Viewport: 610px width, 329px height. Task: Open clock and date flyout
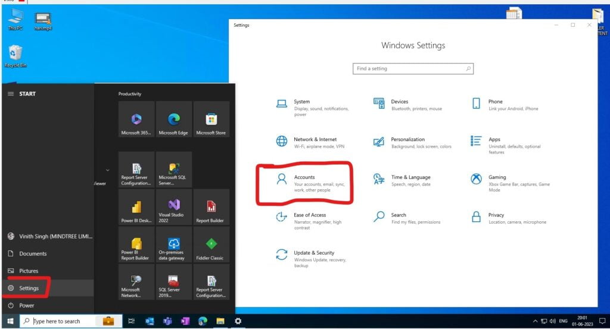click(582, 321)
